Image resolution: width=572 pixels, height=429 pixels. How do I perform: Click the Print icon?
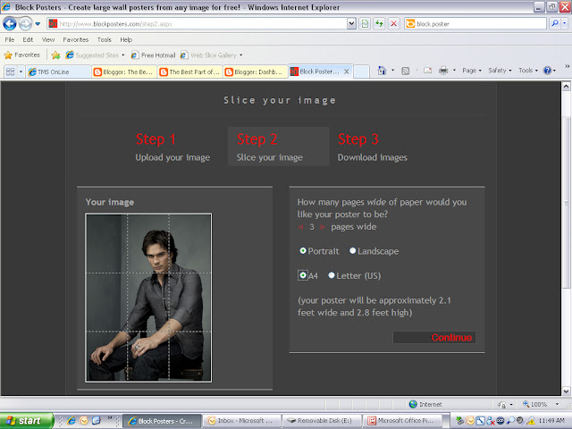tap(443, 71)
